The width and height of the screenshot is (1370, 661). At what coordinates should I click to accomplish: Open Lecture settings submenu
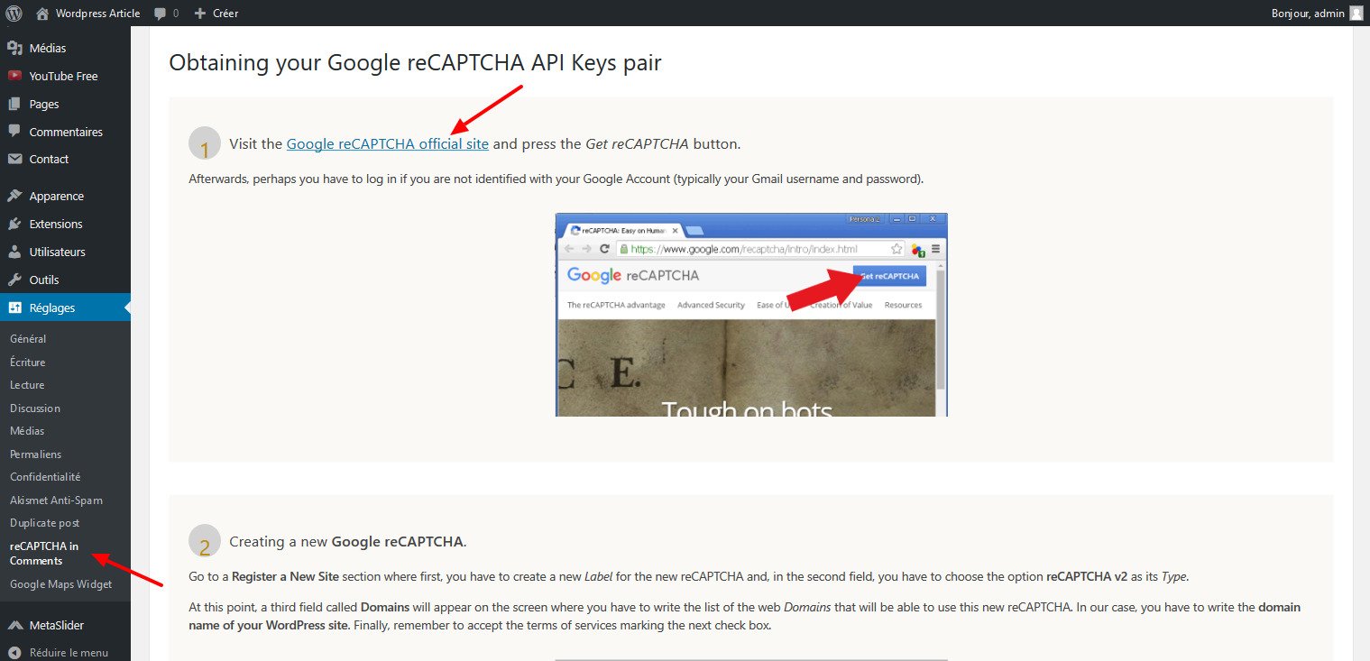click(27, 385)
